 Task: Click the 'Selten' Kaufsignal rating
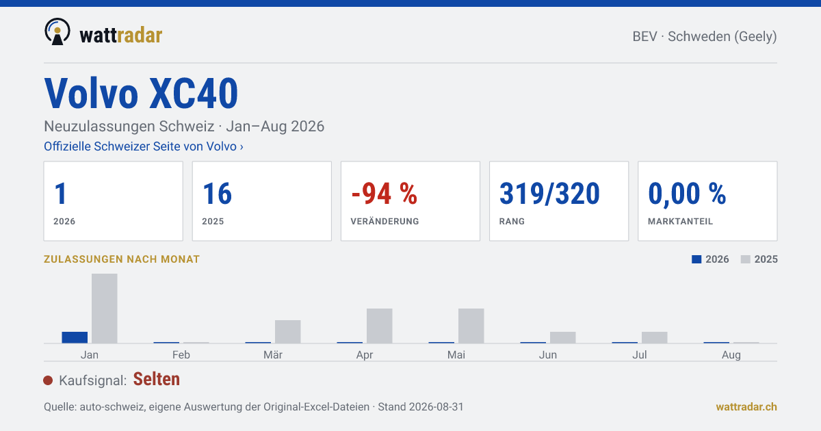click(157, 379)
